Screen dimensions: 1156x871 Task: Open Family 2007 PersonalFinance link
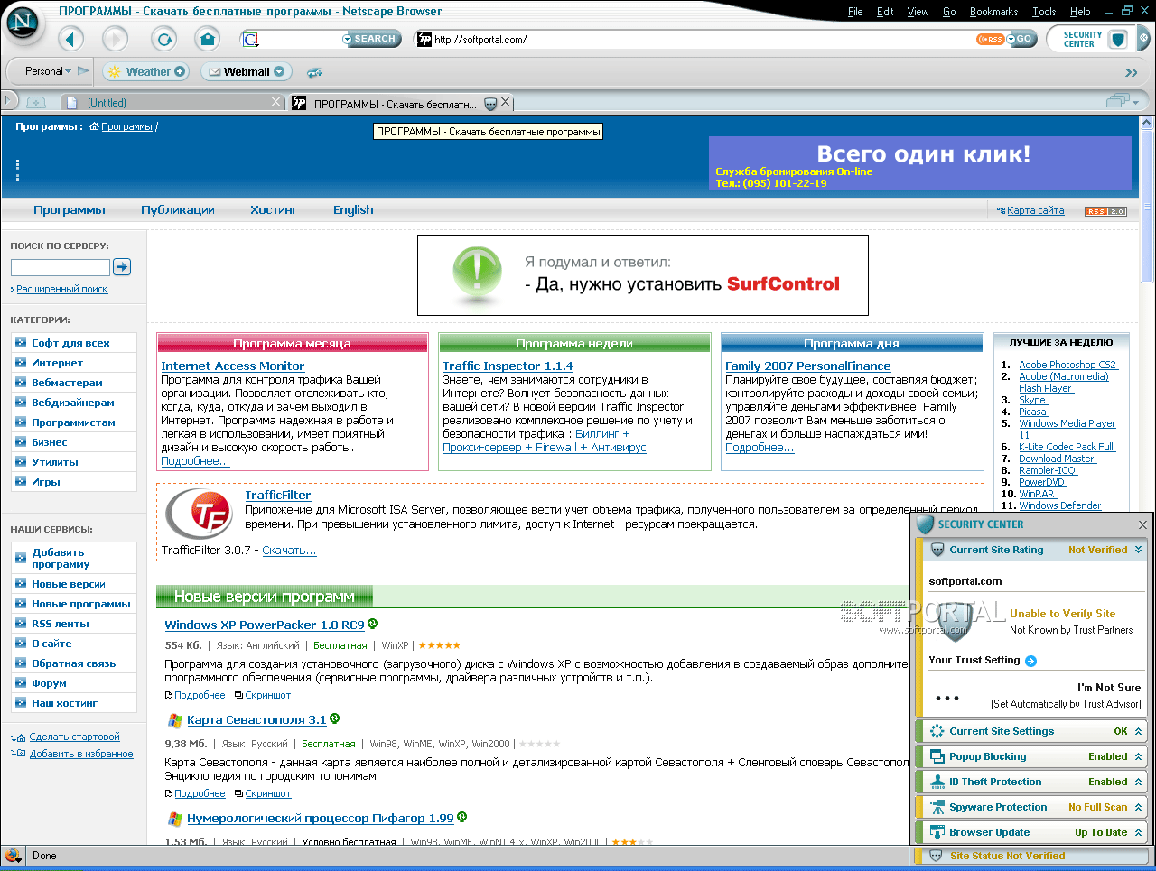[x=807, y=366]
